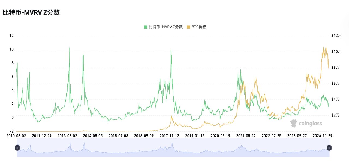This screenshot has width=349, height=164.
Task: Click the 2021-05-22 date axis label
Action: (x=246, y=135)
